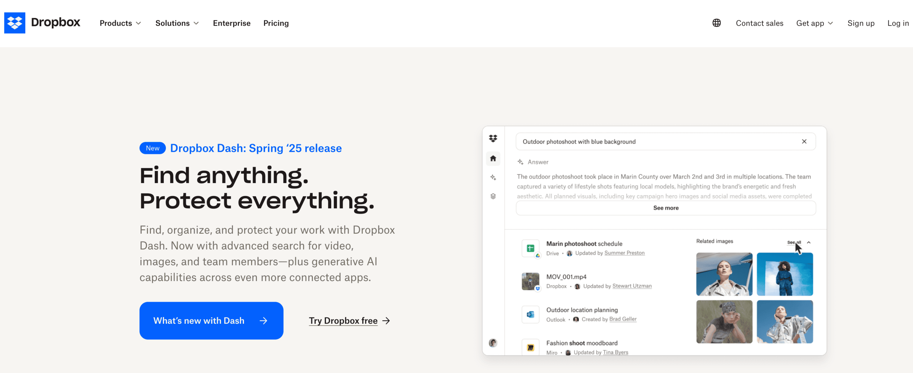This screenshot has width=913, height=373.
Task: Click the Miro icon for Fashion shoot moodboard
Action: pos(530,347)
